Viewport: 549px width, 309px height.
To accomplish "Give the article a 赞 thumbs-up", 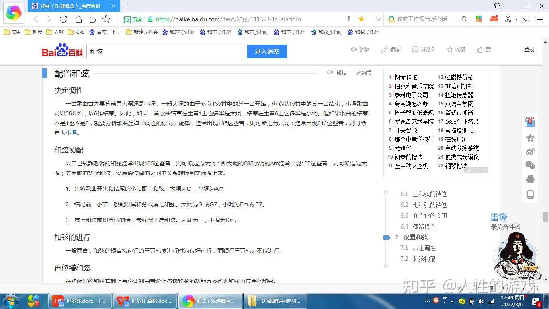I will 483,49.
